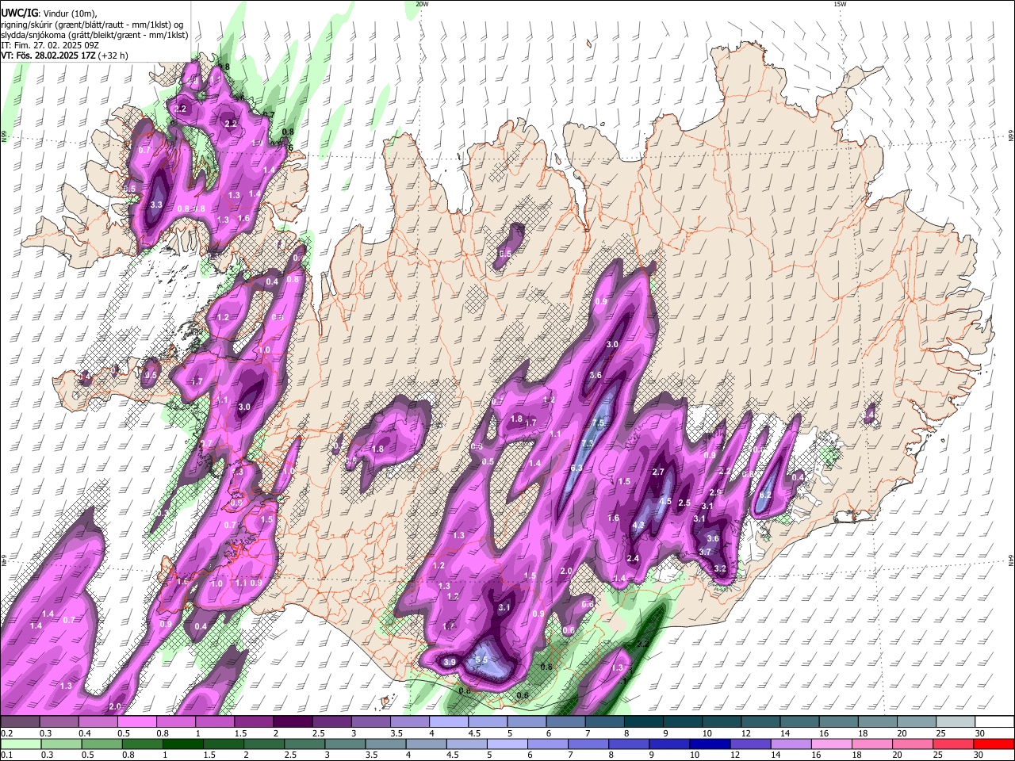This screenshot has height=761, width=1015.
Task: Click the 0.5 green swatch in lower legend row
Action: [101, 744]
